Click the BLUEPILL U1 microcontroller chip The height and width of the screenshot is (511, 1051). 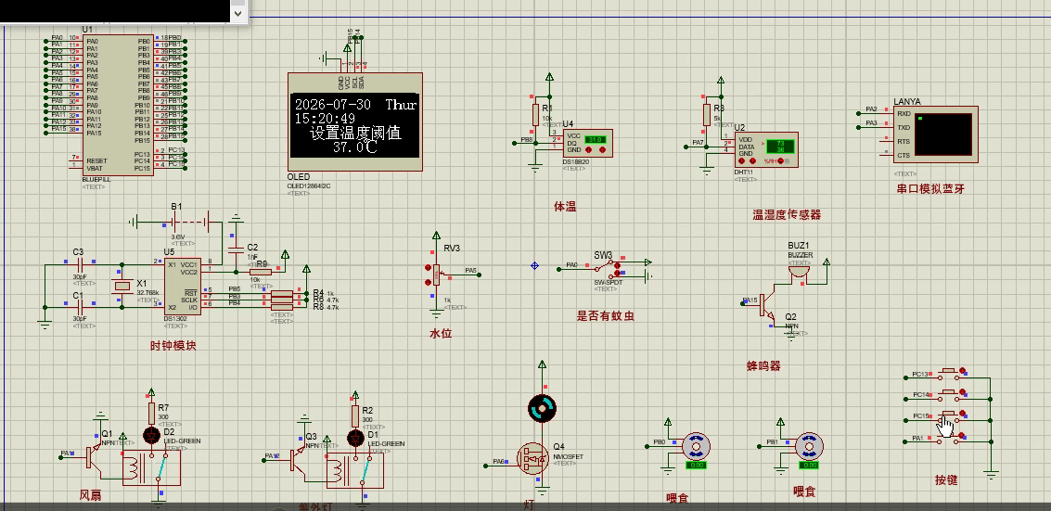coord(117,102)
